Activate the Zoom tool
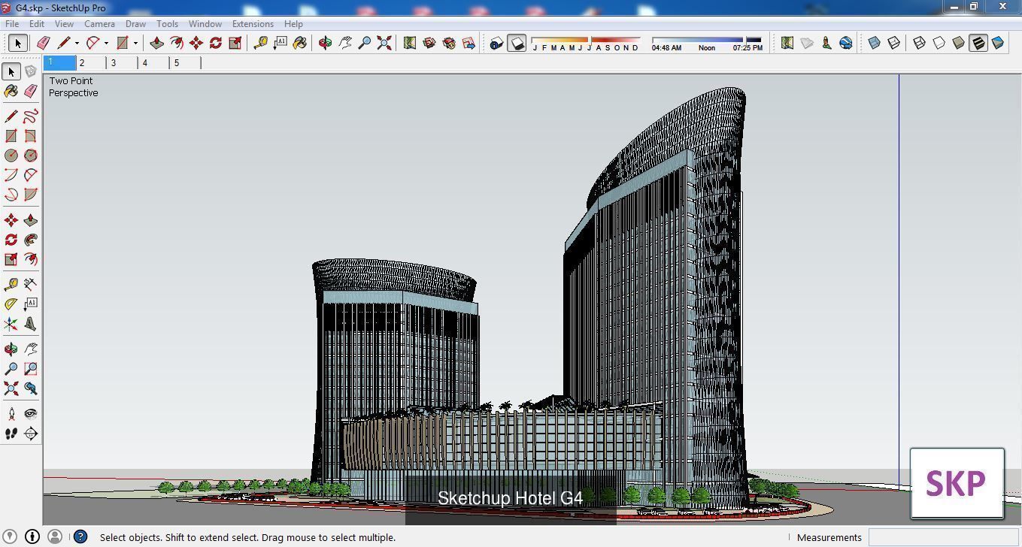The image size is (1022, 547). tap(364, 43)
